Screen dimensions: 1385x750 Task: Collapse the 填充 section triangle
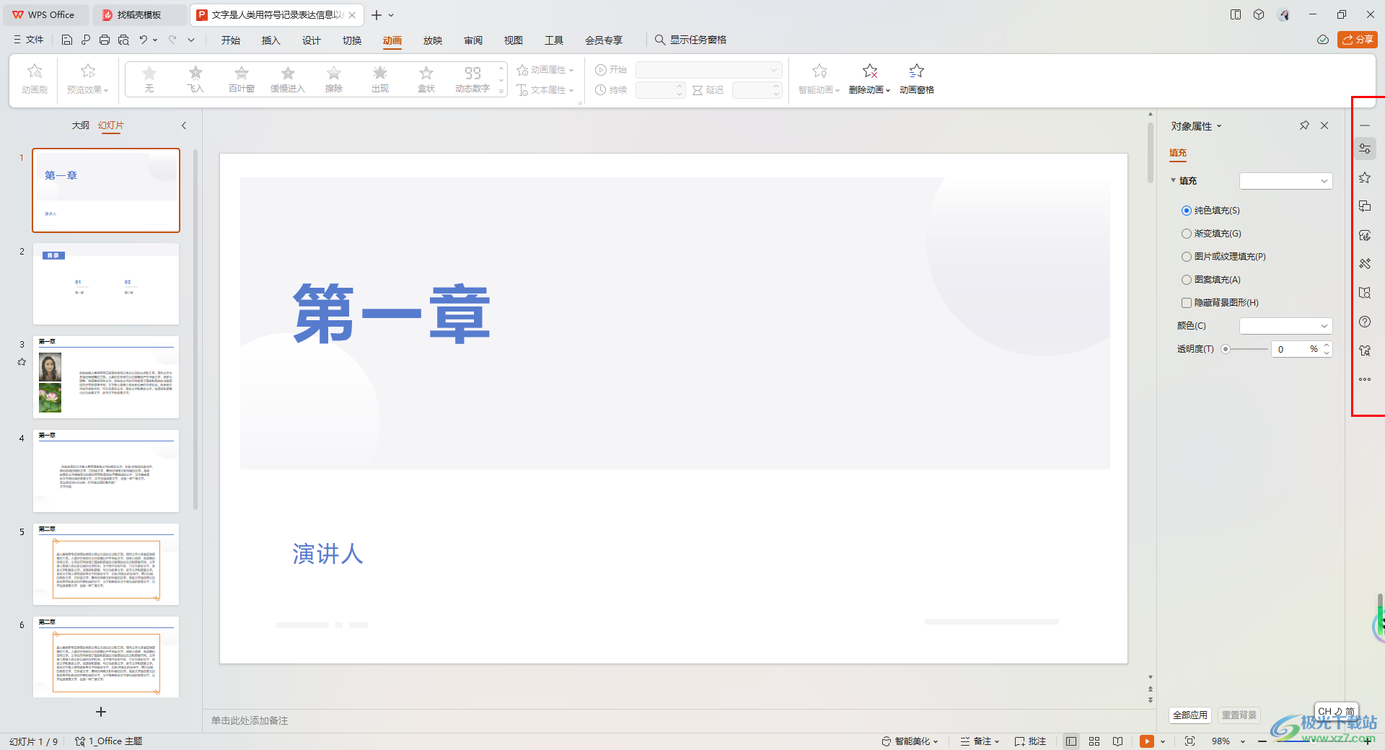coord(1173,181)
